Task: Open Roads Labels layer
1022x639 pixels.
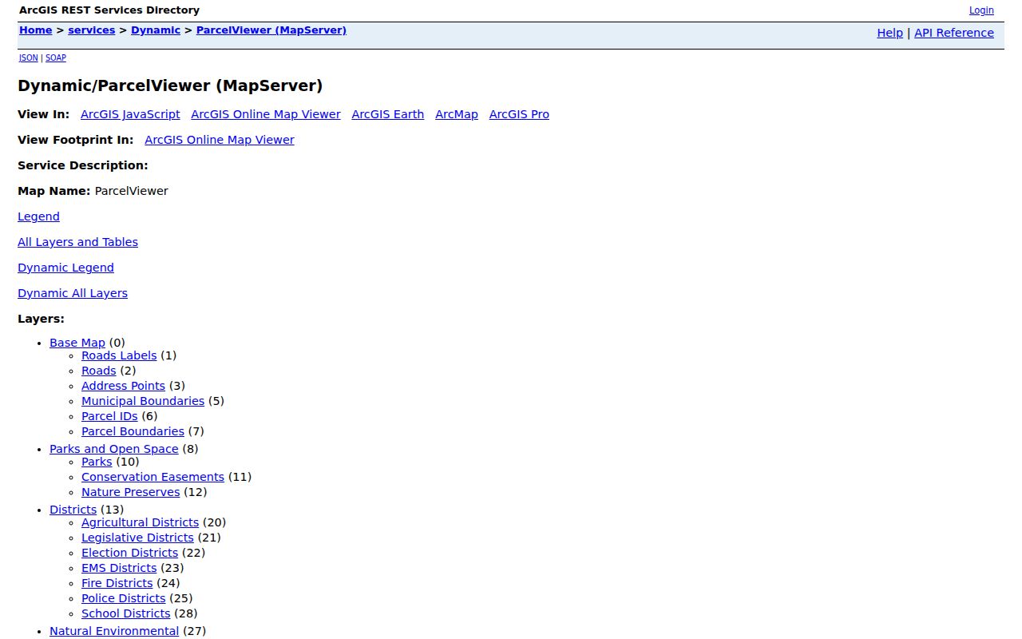Action: [119, 355]
